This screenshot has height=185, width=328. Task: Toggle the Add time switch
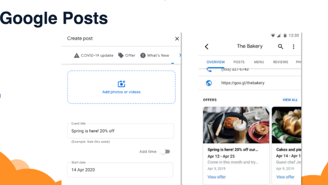coord(165,152)
